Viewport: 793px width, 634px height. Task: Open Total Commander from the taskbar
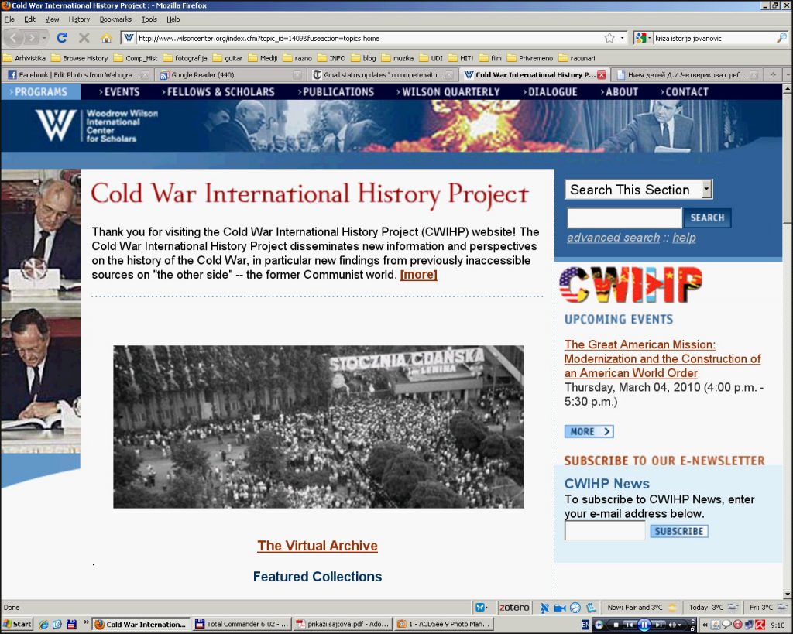tap(242, 624)
